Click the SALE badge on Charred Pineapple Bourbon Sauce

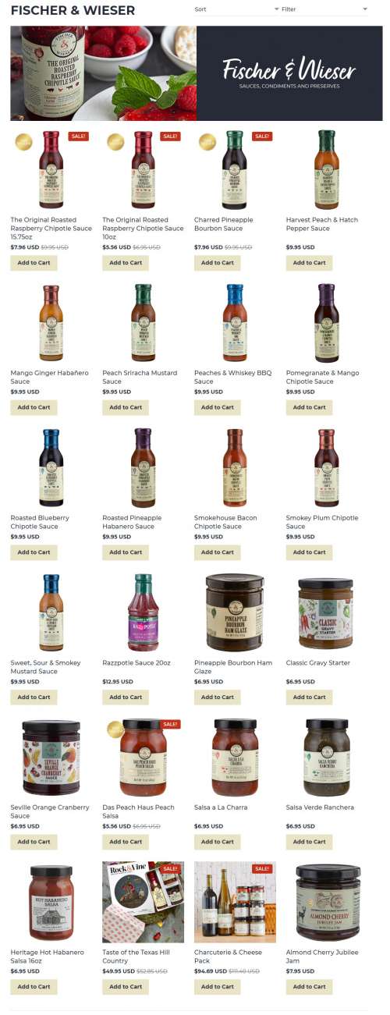pyautogui.click(x=262, y=137)
